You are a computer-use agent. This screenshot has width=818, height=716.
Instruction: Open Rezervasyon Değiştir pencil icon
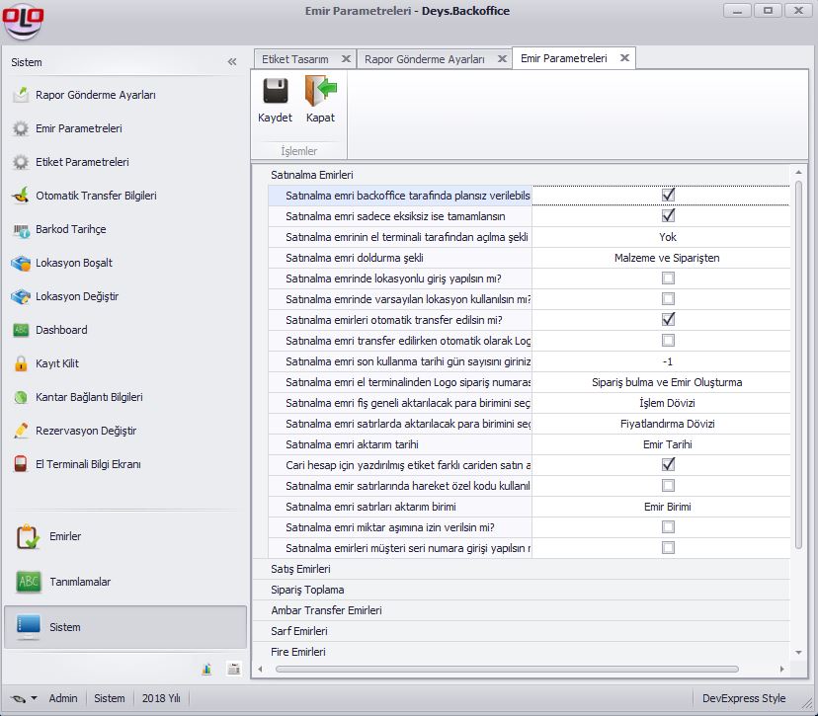(x=21, y=431)
